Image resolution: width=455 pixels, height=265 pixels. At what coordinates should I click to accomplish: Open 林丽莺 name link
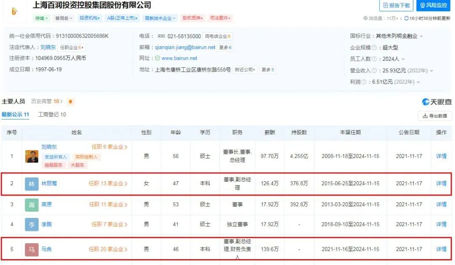pos(49,183)
